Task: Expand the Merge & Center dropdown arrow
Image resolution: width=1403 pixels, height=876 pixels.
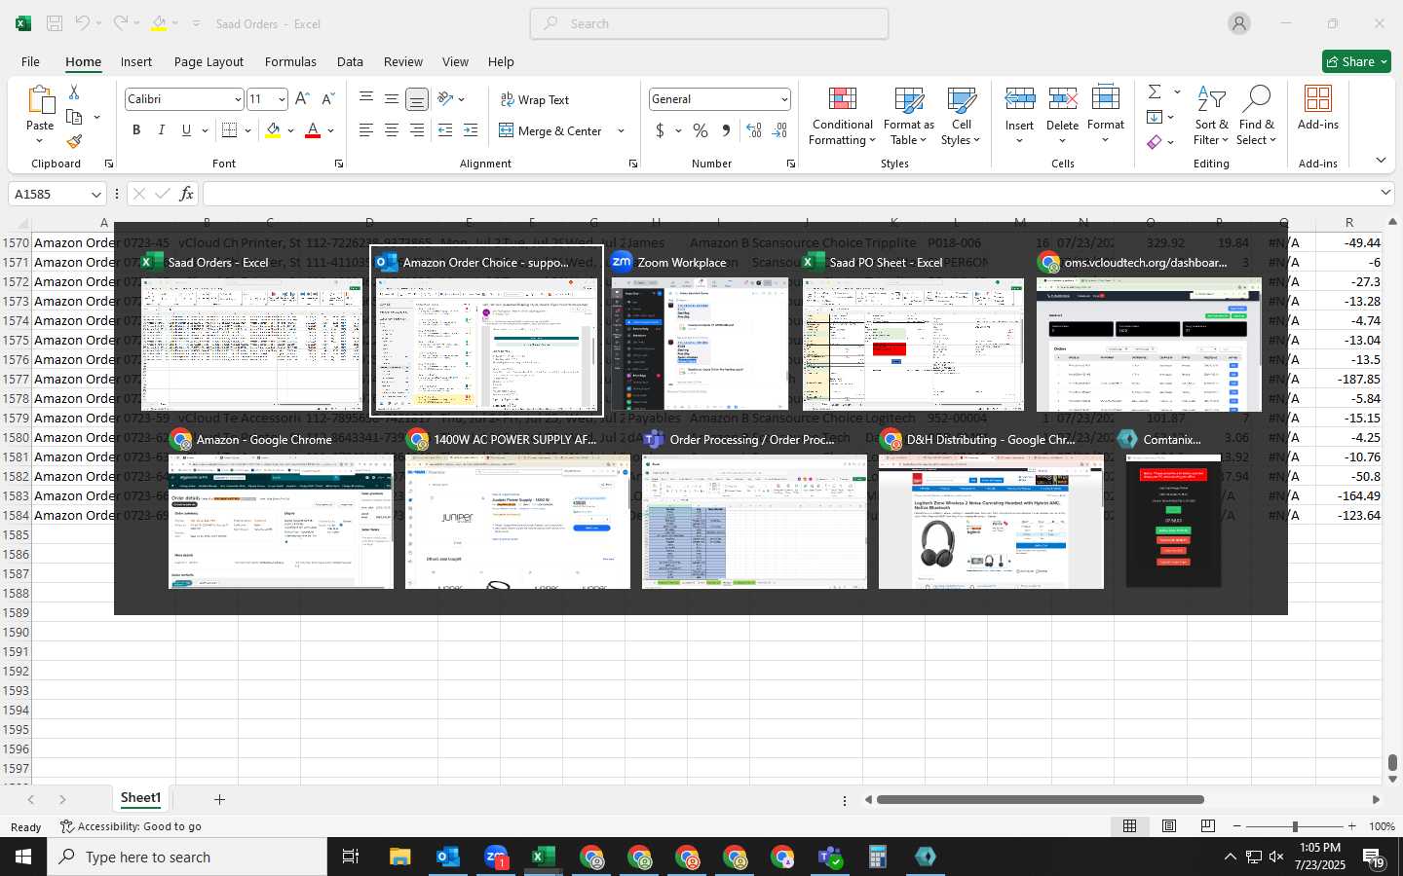Action: click(x=621, y=130)
